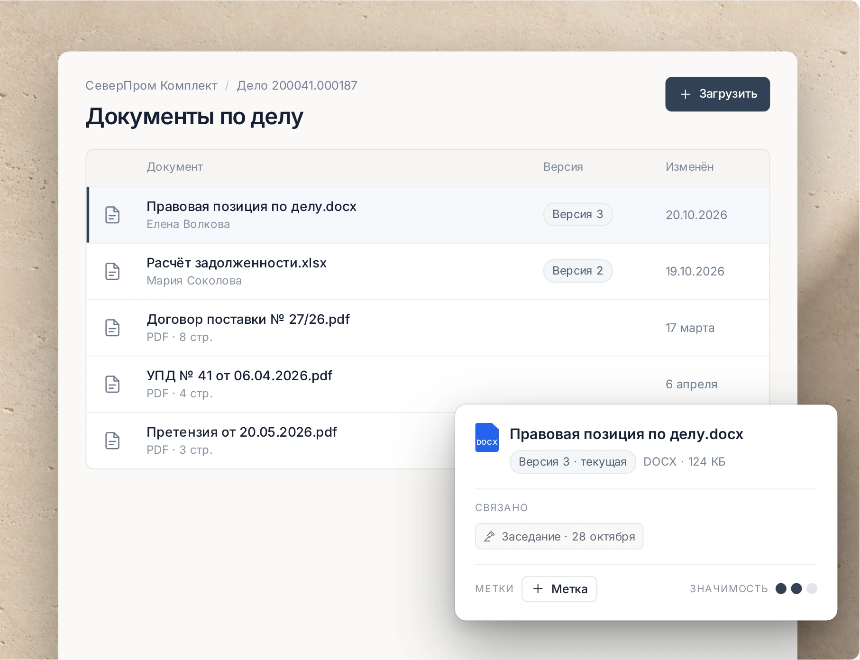Set significance to third (light) dot
Viewport: 860px width, 660px height.
812,588
